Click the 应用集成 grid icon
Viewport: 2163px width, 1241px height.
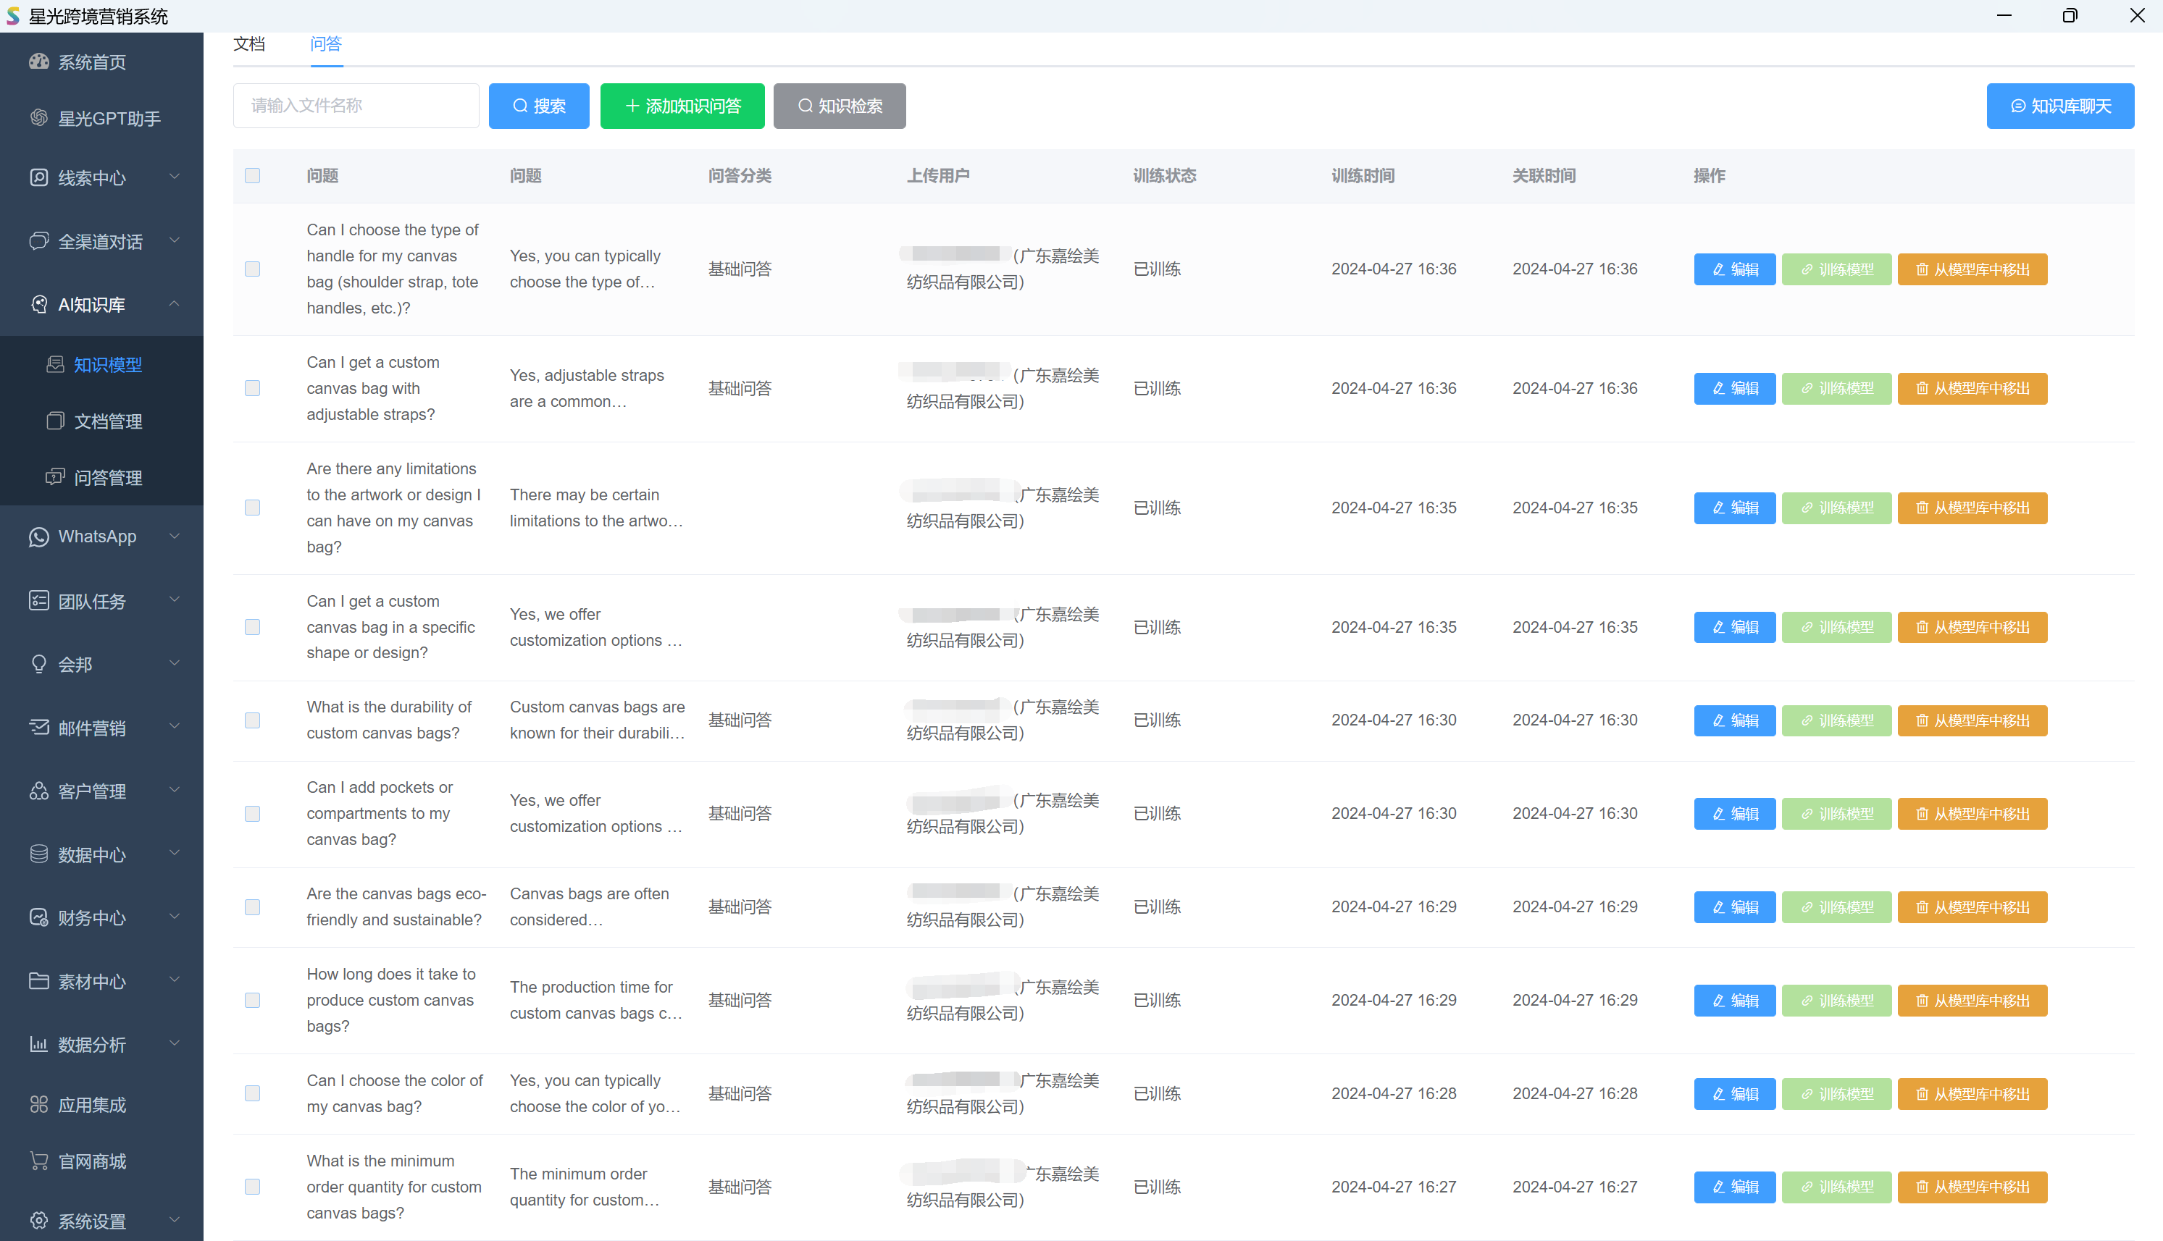(x=38, y=1105)
